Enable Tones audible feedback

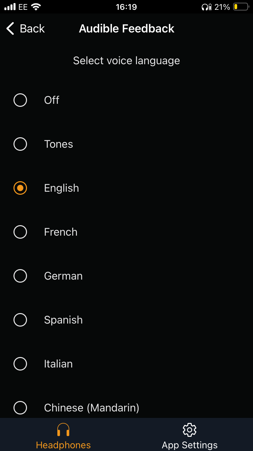pos(20,144)
